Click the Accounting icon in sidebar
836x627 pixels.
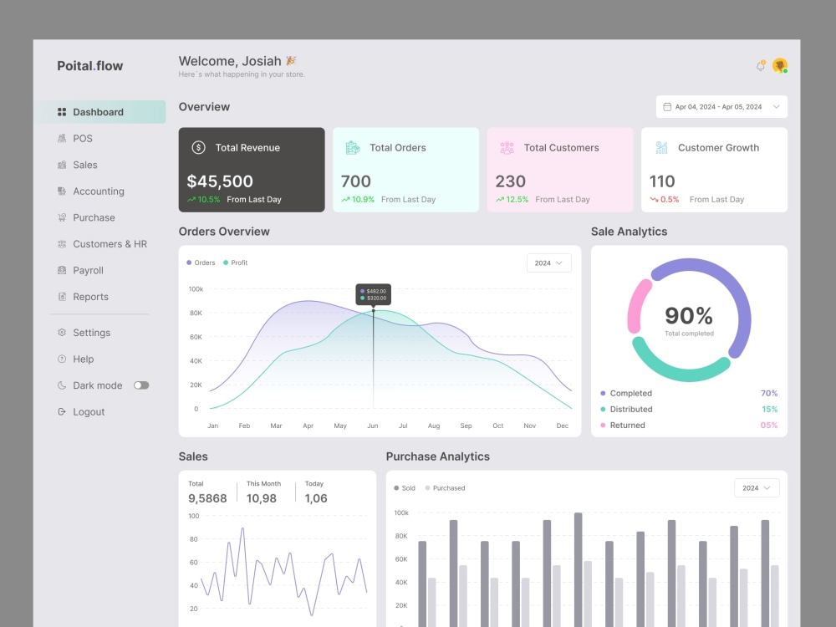(62, 191)
